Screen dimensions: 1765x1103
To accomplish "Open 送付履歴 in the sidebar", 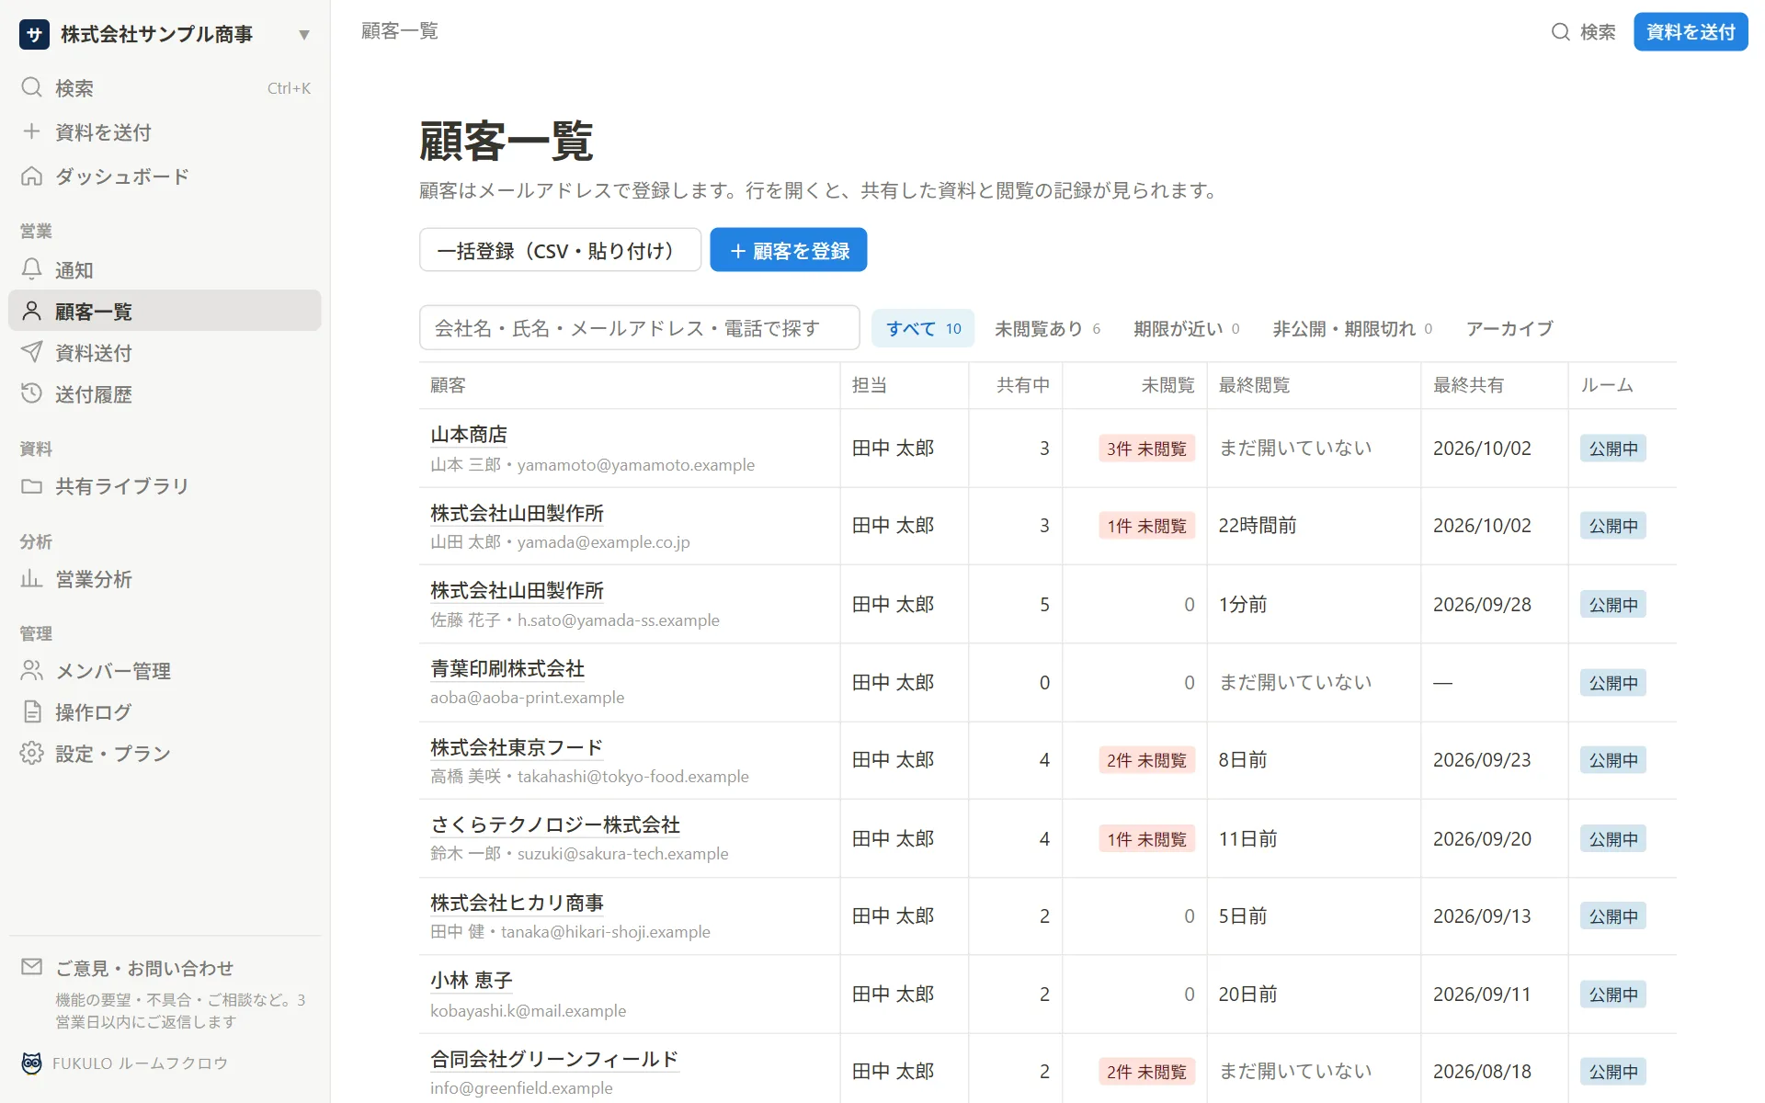I will pos(165,393).
